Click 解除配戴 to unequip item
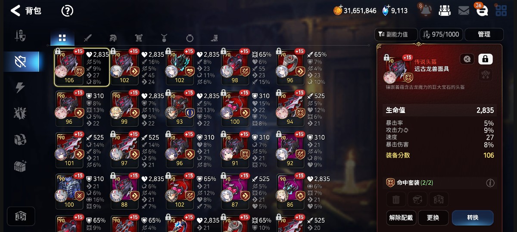 point(401,218)
